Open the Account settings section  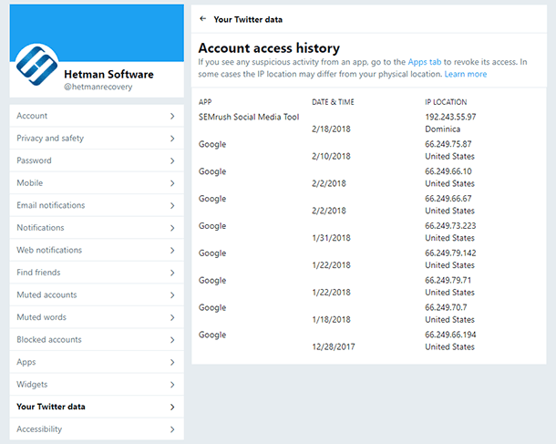97,116
